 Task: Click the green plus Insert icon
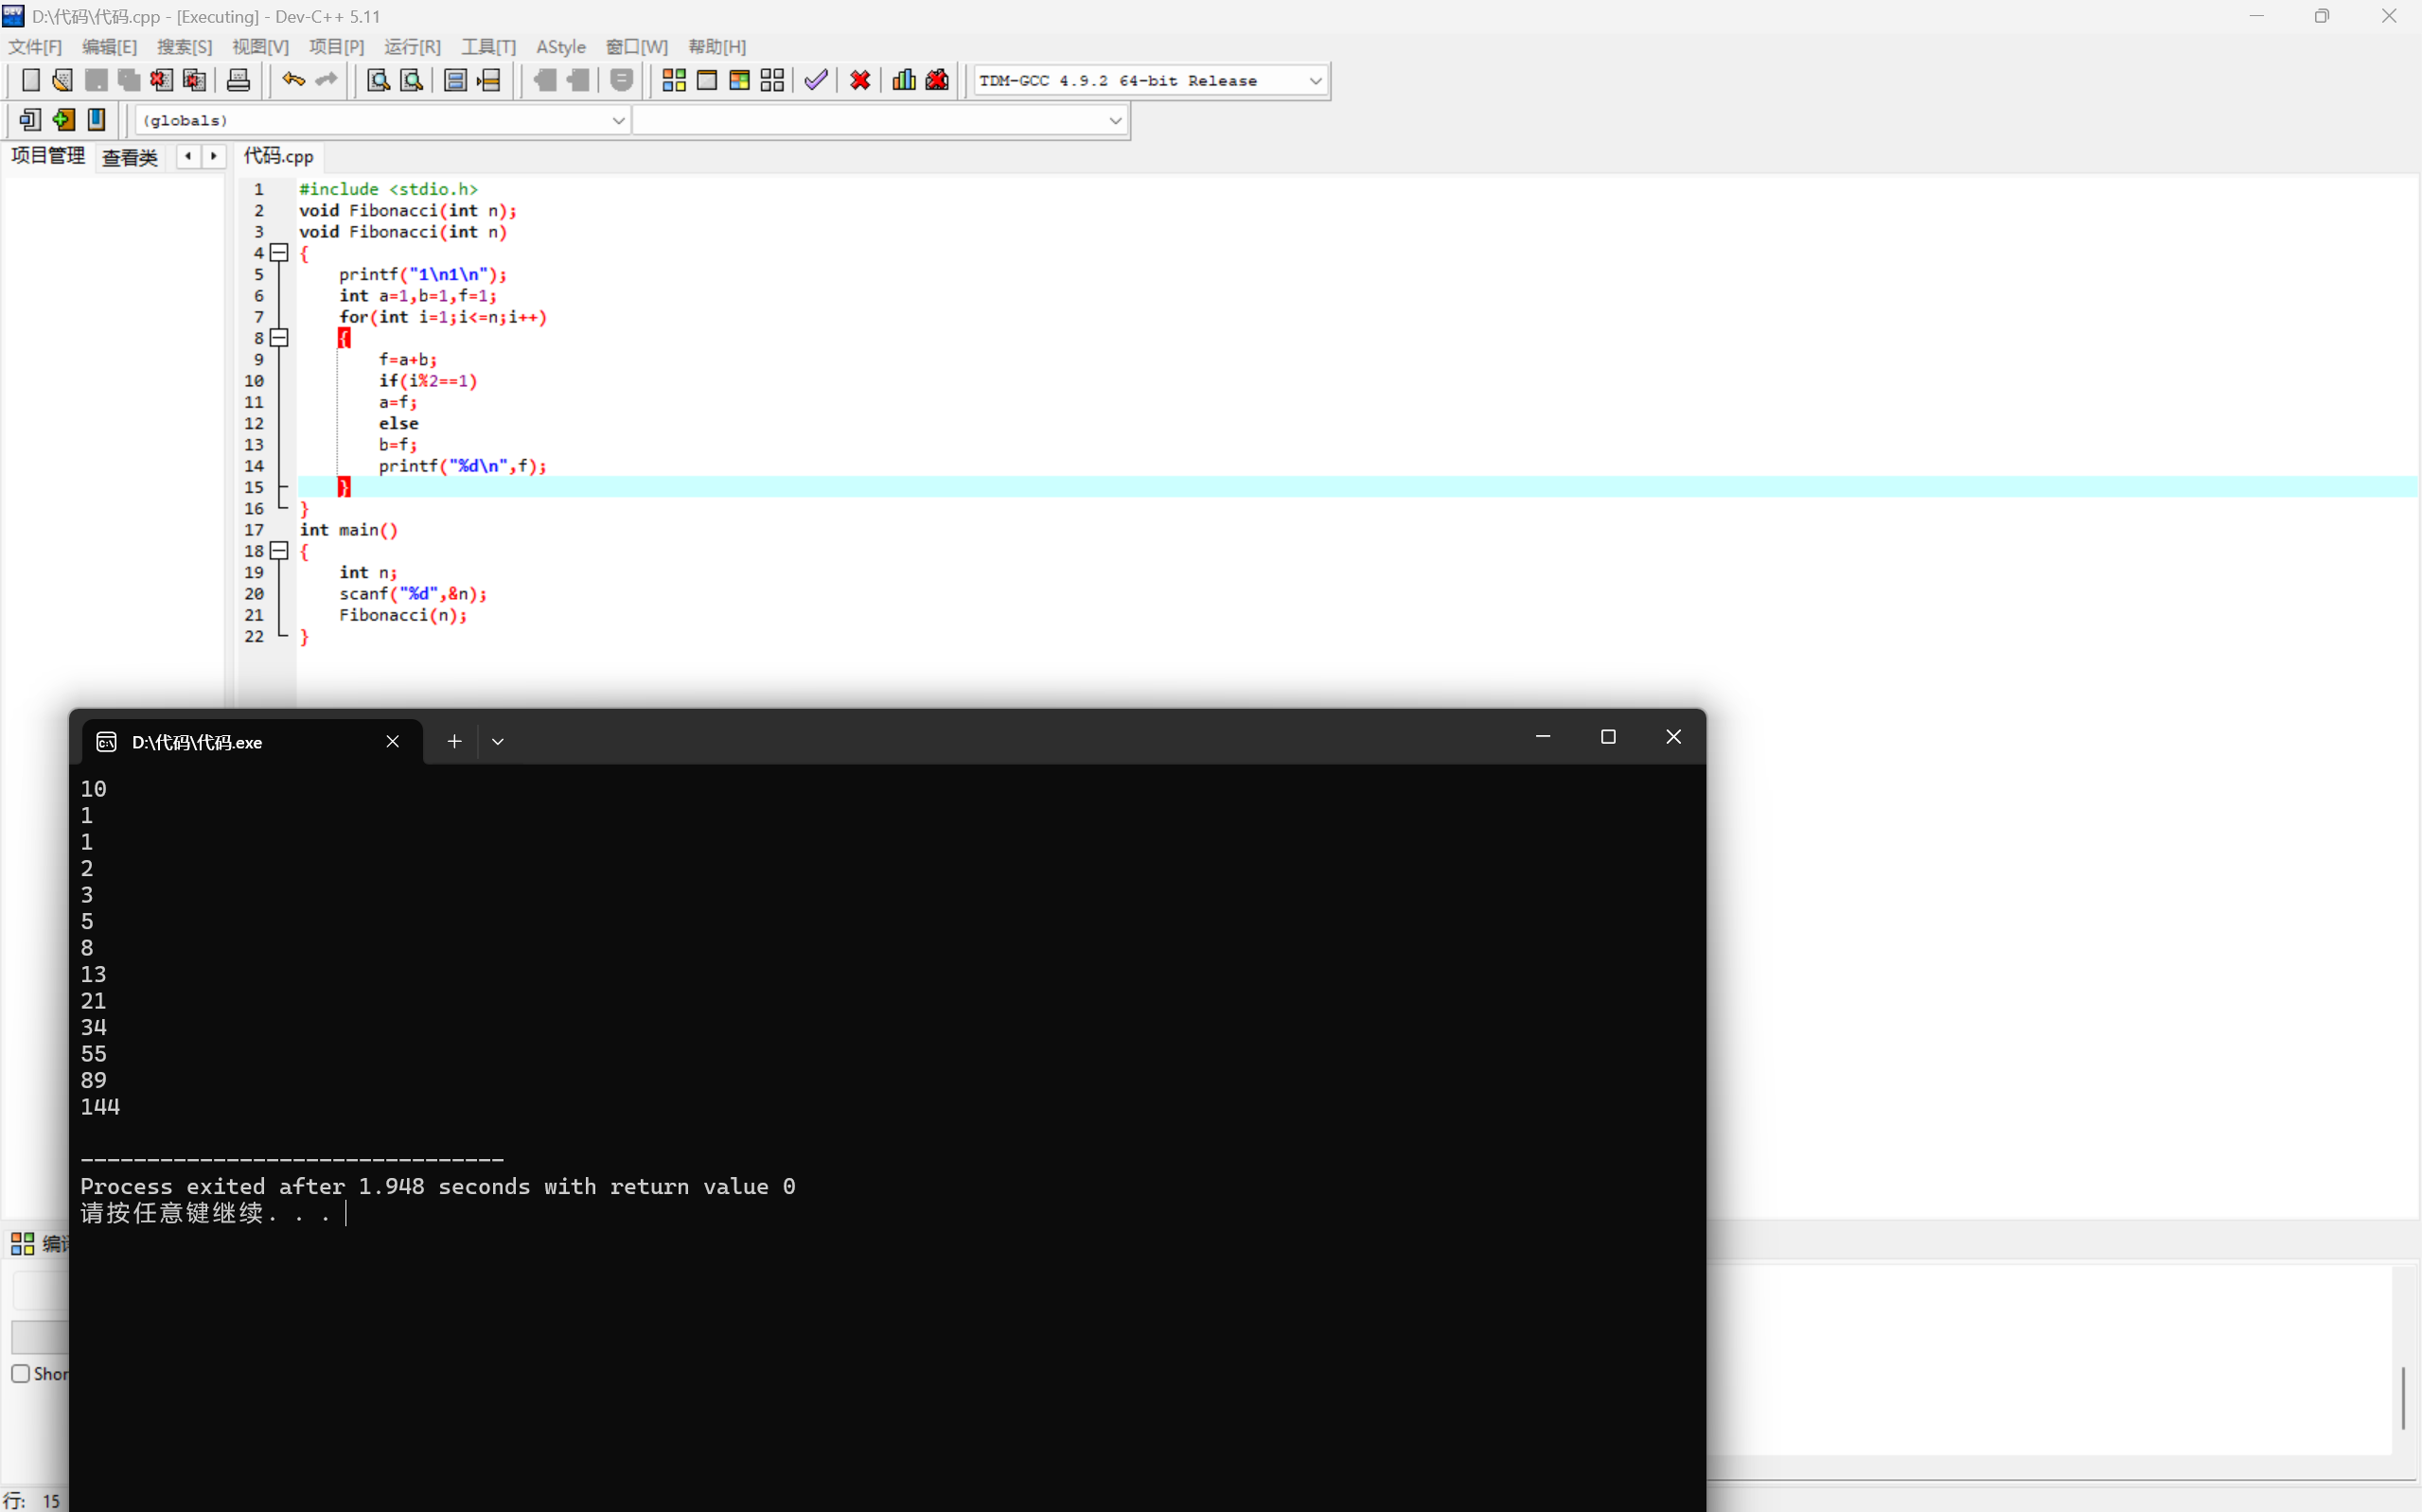[63, 120]
